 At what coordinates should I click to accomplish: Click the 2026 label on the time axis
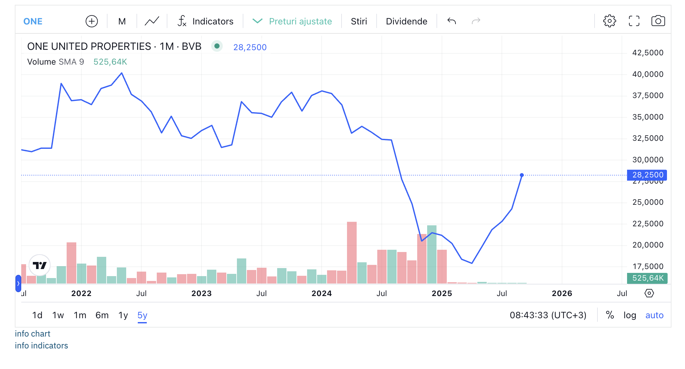click(x=562, y=293)
